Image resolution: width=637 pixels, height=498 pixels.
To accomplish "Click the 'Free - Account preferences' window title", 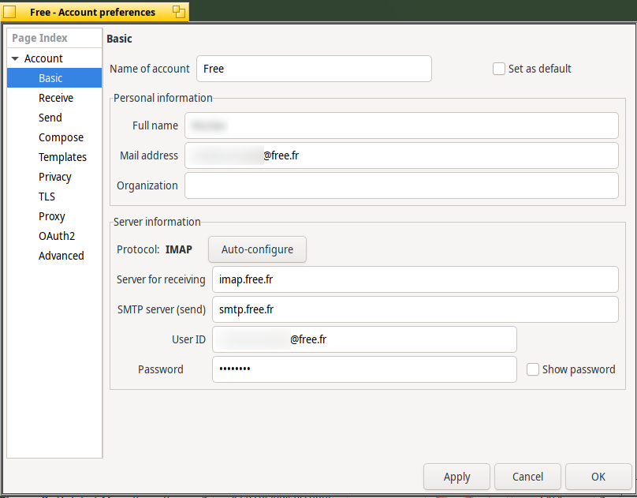I will 92,12.
